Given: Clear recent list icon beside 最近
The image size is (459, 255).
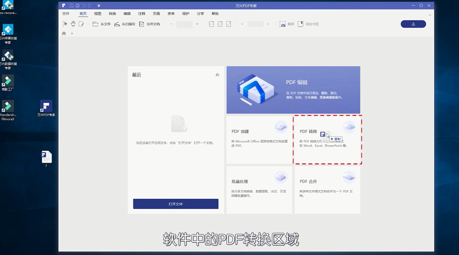Looking at the screenshot, I should pos(217,75).
